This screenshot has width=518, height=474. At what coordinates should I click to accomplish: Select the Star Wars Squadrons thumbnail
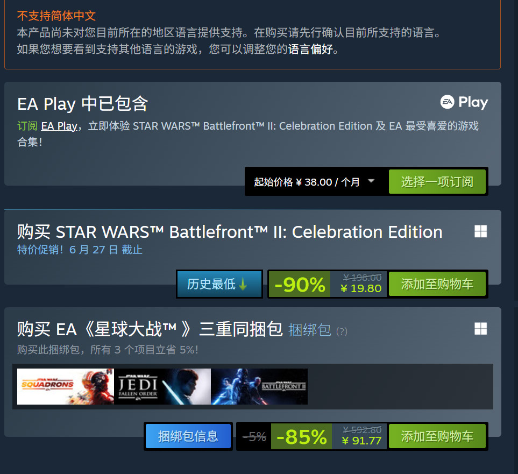pyautogui.click(x=66, y=386)
